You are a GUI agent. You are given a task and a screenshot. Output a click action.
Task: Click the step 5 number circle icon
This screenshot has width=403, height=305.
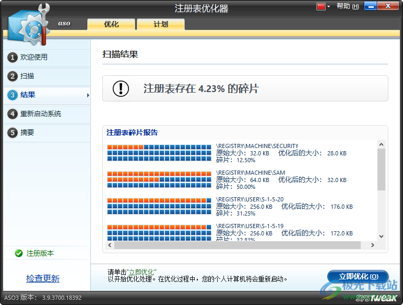coord(13,133)
